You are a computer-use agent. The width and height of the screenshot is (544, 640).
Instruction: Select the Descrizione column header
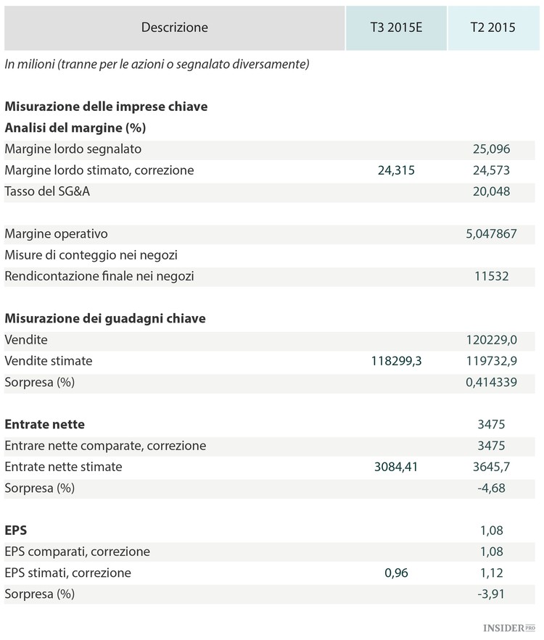click(174, 28)
